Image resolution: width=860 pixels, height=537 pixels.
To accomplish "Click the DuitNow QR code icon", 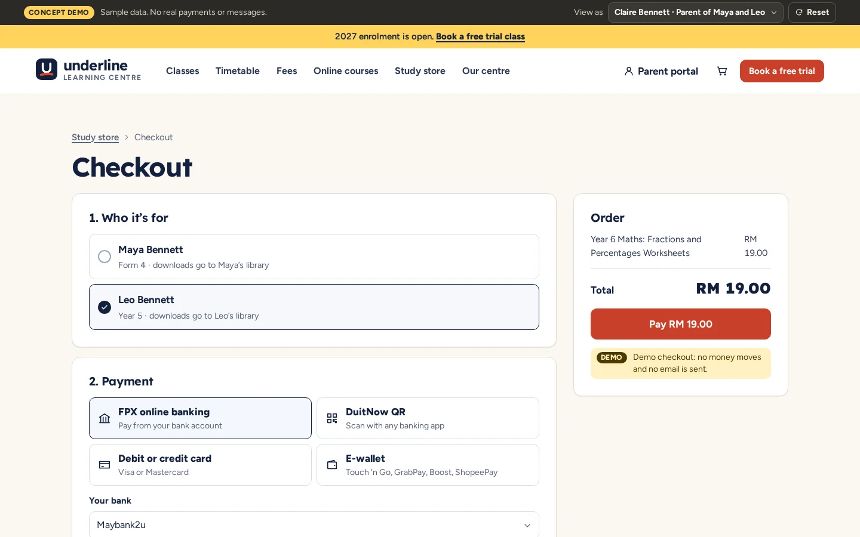I will [x=332, y=418].
